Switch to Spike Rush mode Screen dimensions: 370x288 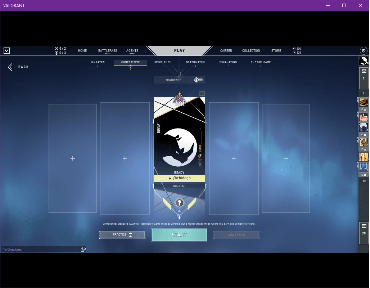[163, 62]
